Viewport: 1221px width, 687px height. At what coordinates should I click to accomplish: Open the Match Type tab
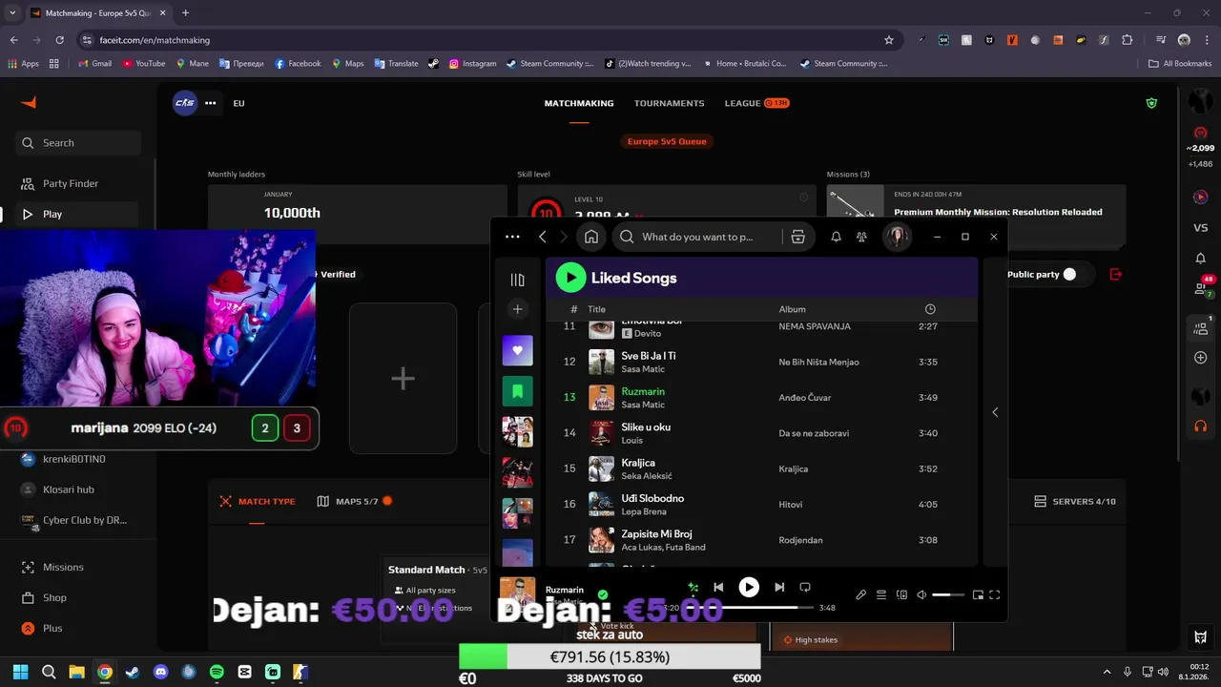tap(258, 501)
